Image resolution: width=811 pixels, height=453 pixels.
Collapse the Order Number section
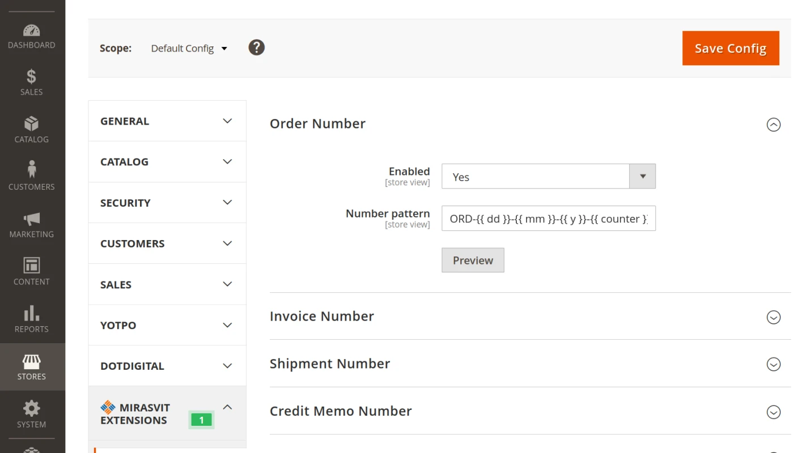773,125
